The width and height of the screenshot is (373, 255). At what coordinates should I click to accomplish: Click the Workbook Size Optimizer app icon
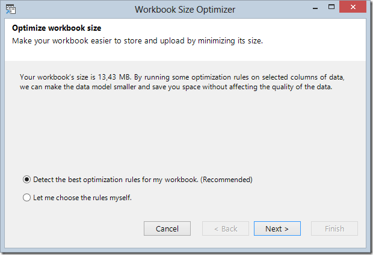(x=11, y=9)
